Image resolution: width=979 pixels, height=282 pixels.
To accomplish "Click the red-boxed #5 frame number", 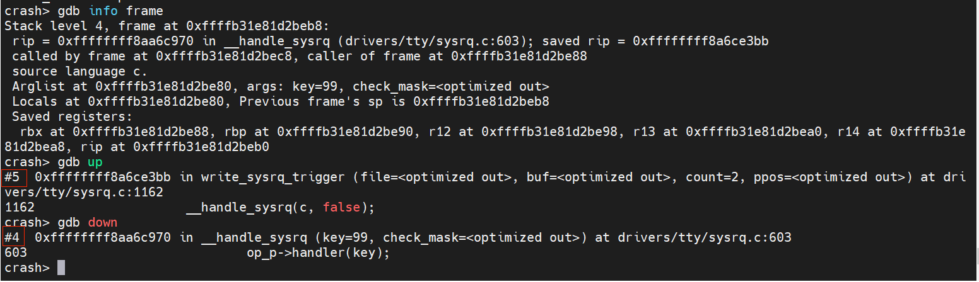I will (13, 177).
